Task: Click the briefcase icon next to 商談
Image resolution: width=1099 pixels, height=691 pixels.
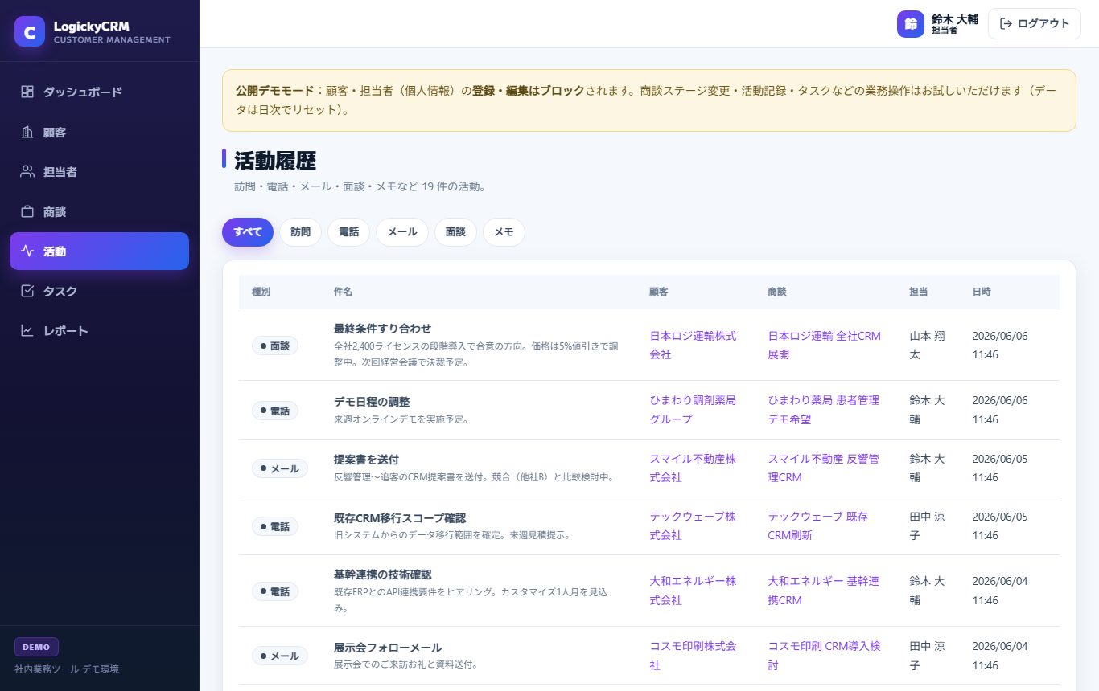Action: 27,211
